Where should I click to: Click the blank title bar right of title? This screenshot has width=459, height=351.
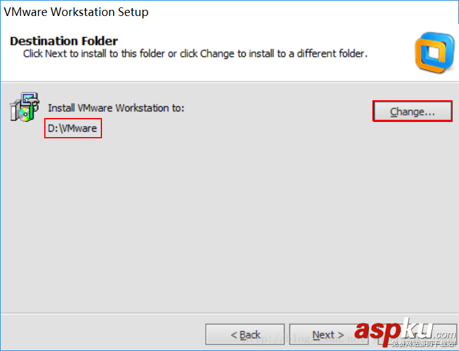coord(307,12)
